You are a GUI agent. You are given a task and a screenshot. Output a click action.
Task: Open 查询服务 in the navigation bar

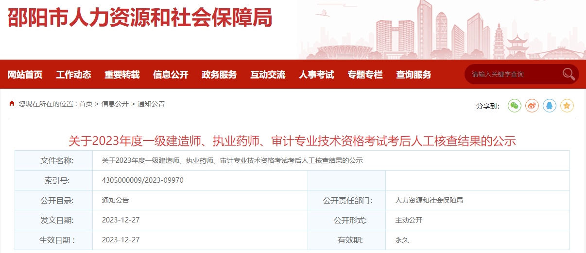414,75
